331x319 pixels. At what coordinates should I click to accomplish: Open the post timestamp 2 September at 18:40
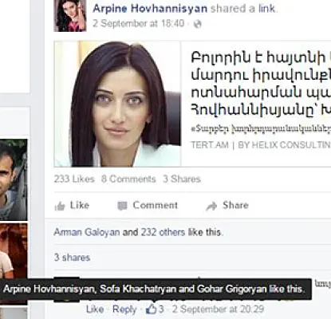[x=138, y=23]
